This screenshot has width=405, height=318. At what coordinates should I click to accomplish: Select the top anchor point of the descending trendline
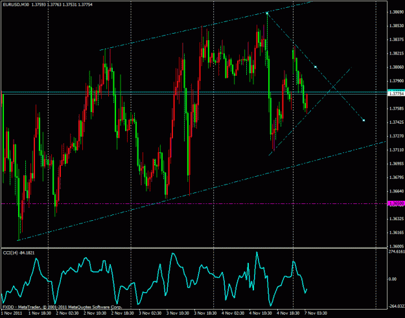[267, 13]
